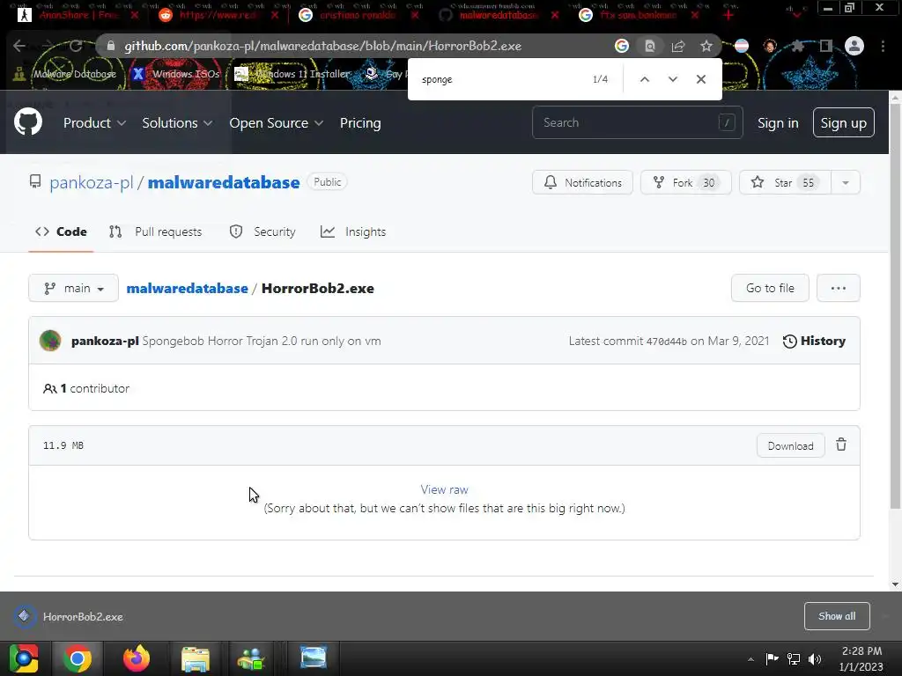
Task: Click the Notifications button
Action: pyautogui.click(x=582, y=183)
